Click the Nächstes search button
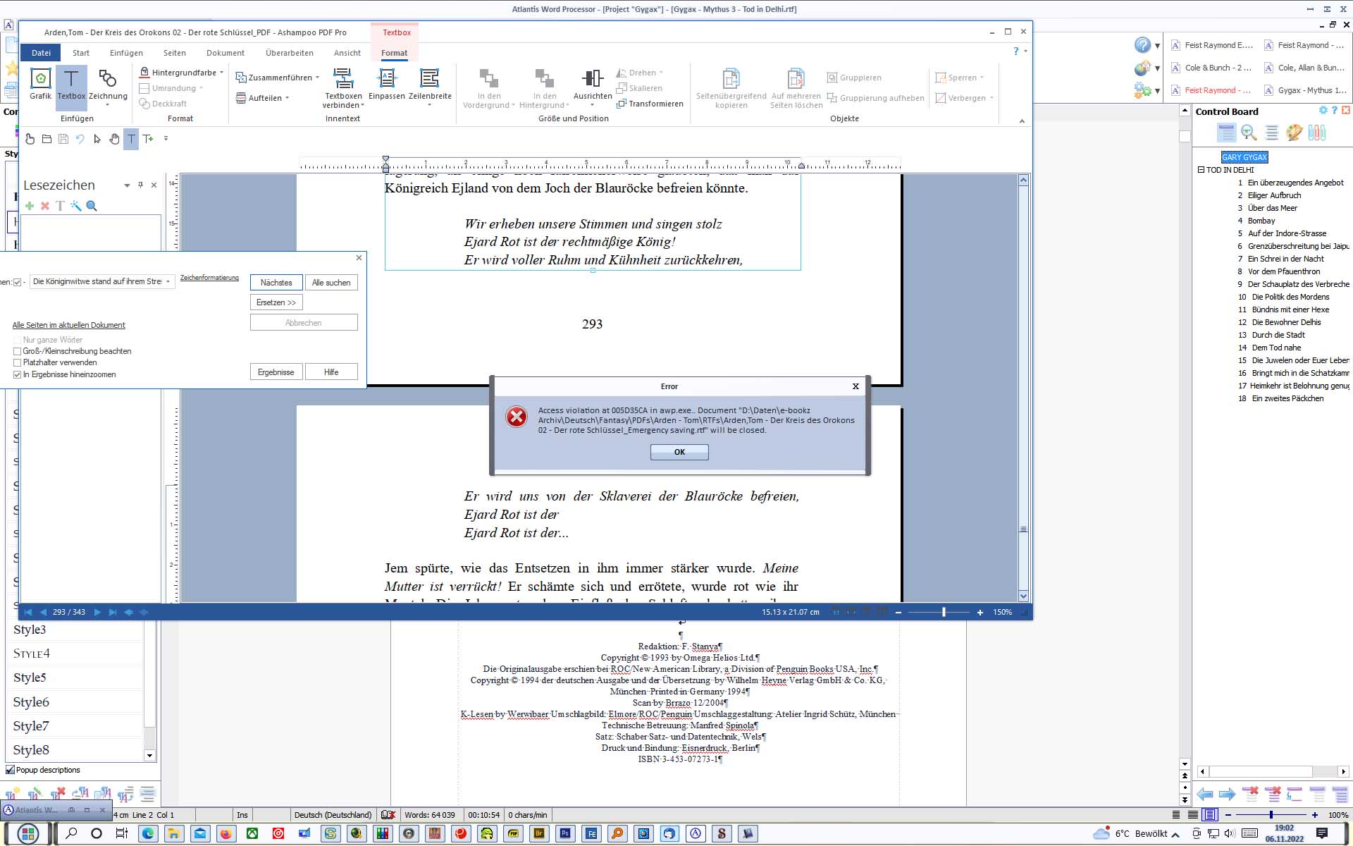 coord(276,283)
